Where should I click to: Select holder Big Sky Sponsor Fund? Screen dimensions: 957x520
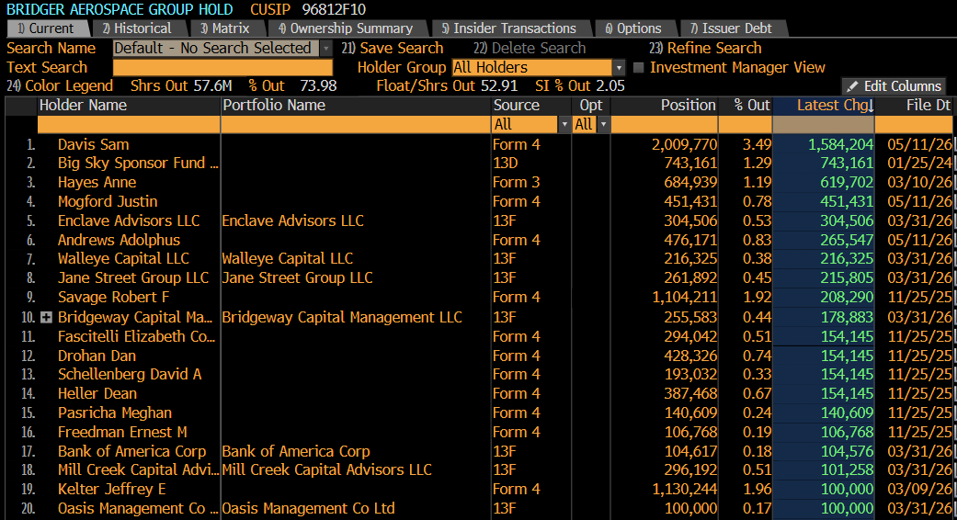[138, 164]
